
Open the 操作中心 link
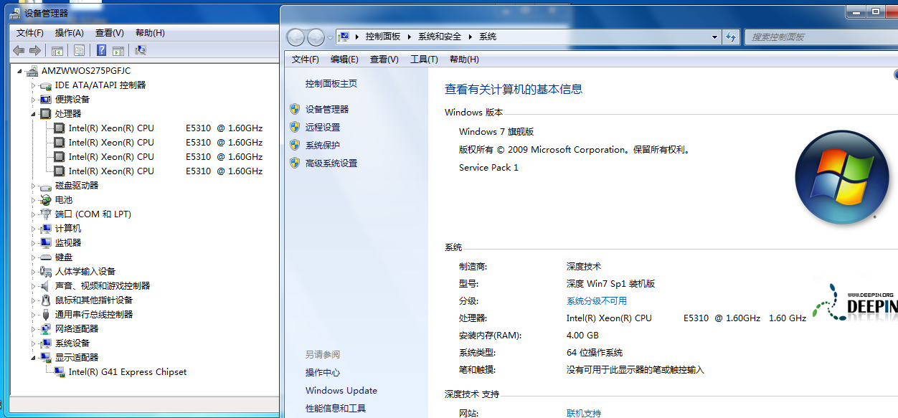323,373
